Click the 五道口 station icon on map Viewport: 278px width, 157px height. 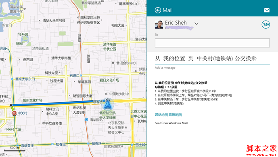pos(81,76)
